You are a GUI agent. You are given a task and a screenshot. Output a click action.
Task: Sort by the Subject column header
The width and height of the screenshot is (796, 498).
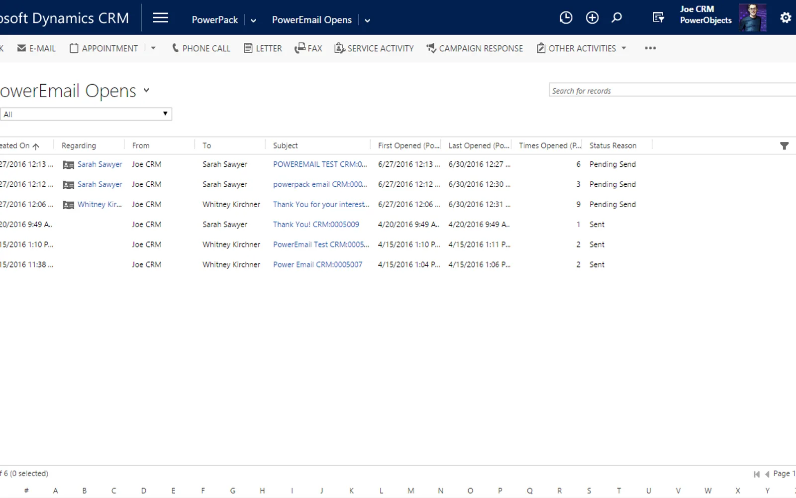click(286, 145)
